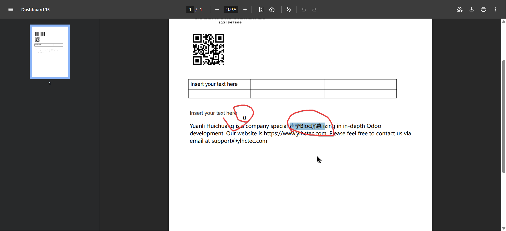
Task: Click the first table cell text
Action: pos(214,84)
